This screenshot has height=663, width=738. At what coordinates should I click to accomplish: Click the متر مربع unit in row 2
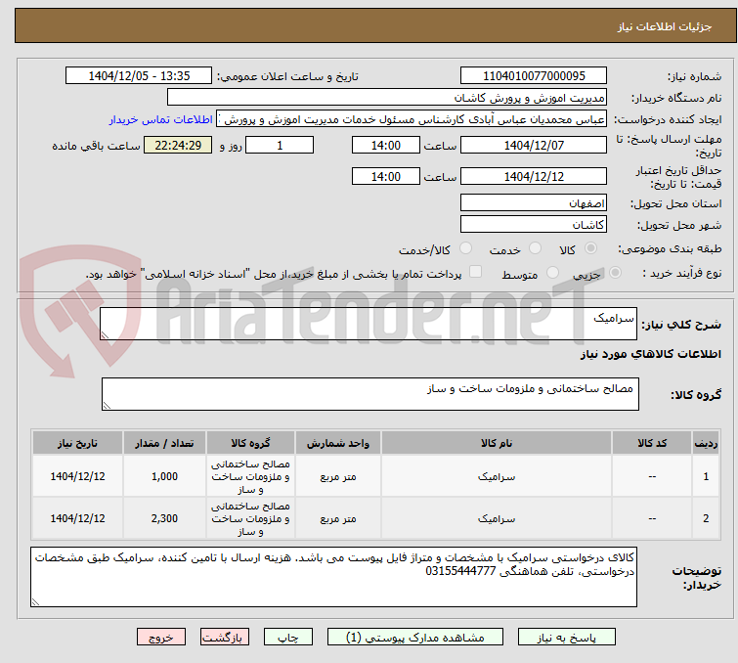pyautogui.click(x=338, y=518)
